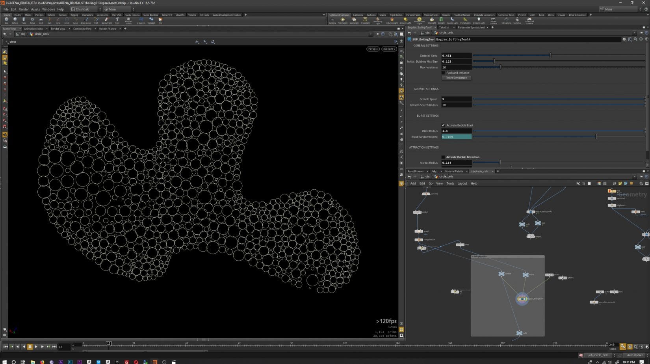Create a Point Light from the shelf

[x=343, y=20]
